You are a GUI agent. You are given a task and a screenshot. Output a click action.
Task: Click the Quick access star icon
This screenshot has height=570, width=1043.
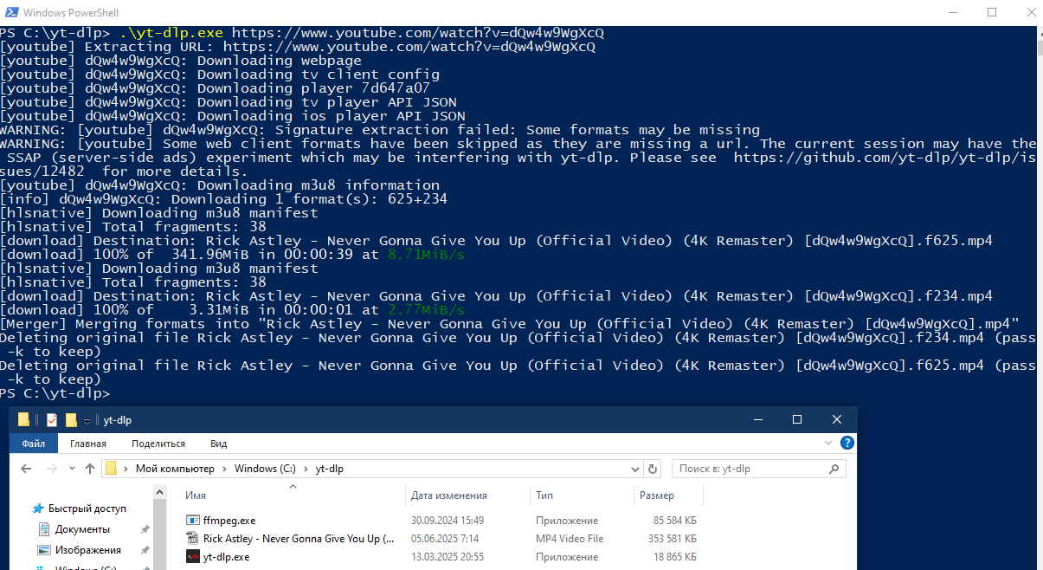coord(38,508)
